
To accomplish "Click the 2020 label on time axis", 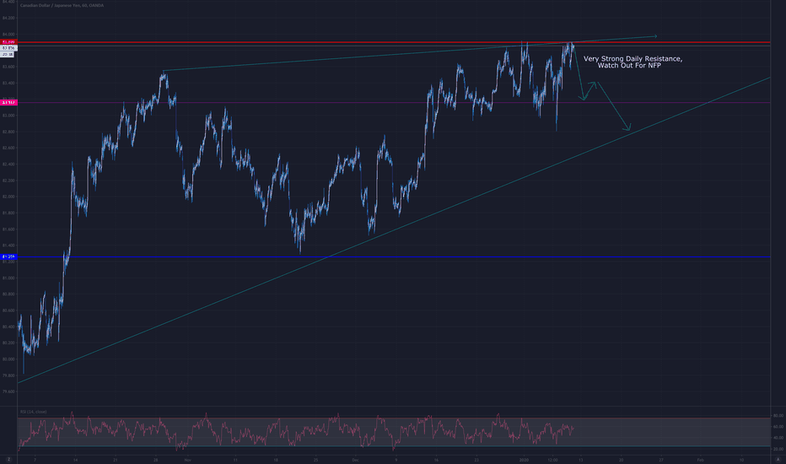I will pos(523,460).
